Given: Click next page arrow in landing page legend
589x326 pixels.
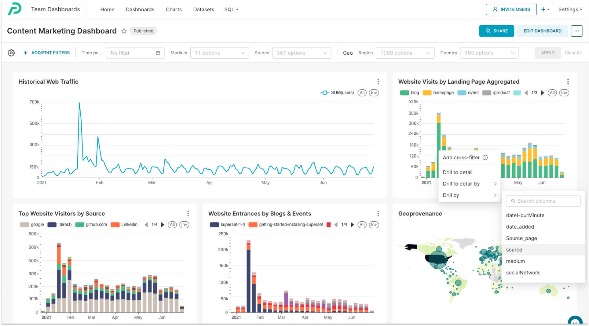Looking at the screenshot, I should [x=542, y=92].
